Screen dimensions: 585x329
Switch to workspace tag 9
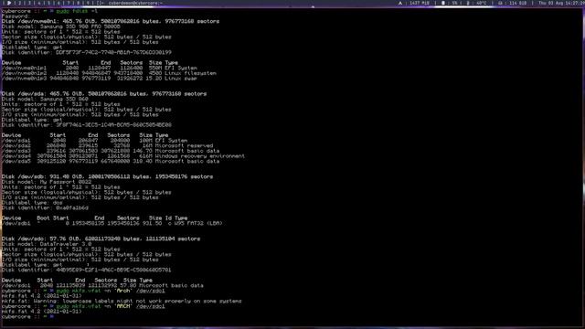[x=88, y=3]
